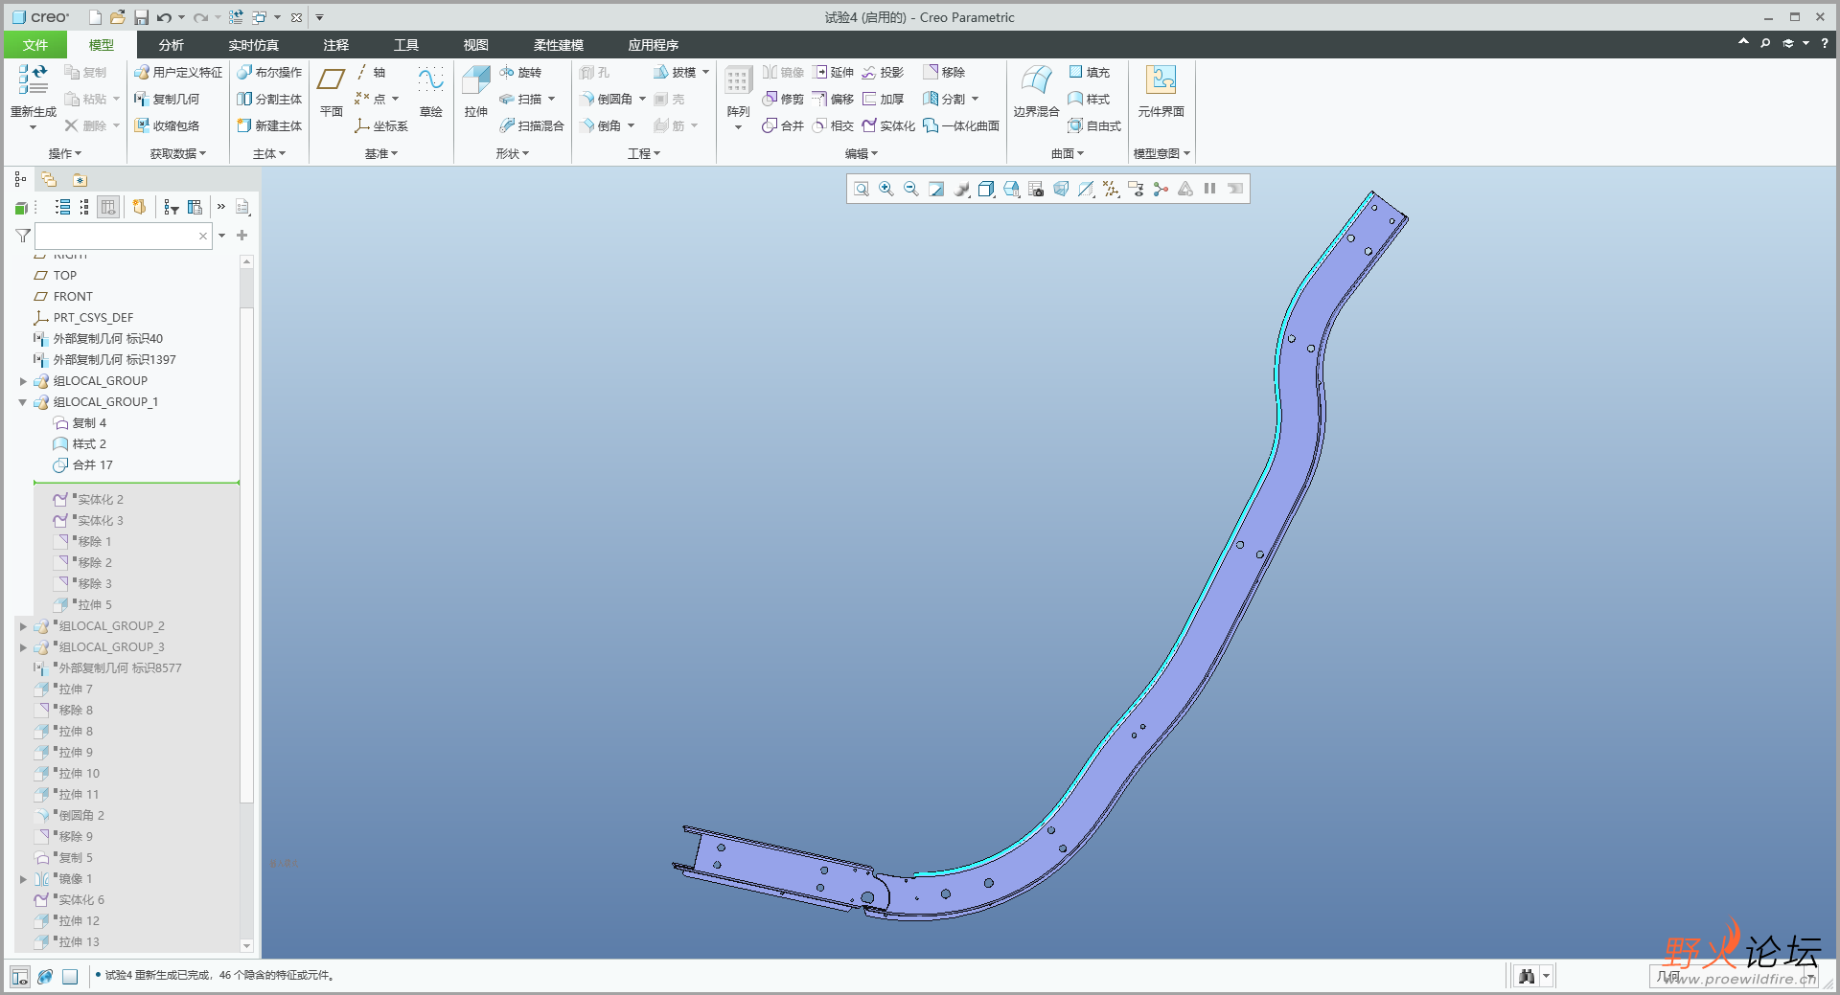
Task: Click the Solidify (实体化) button in ribbon
Action: [888, 125]
